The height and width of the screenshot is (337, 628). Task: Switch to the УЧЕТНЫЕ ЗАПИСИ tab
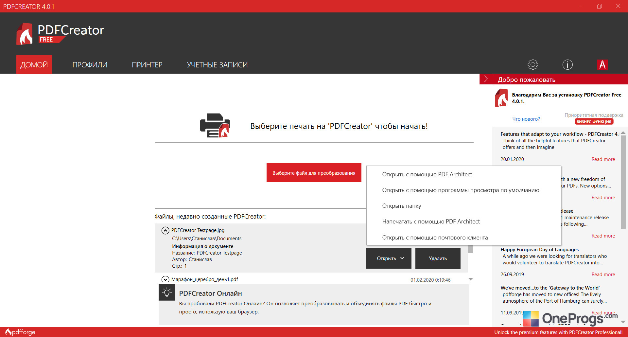pyautogui.click(x=217, y=65)
